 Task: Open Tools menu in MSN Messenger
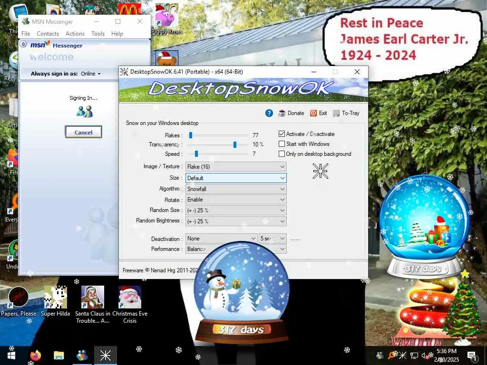point(98,34)
